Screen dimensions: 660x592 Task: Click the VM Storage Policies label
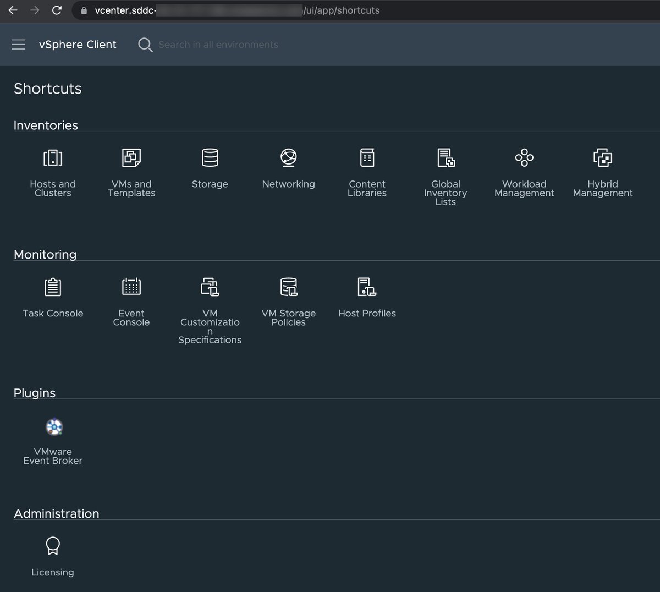289,317
